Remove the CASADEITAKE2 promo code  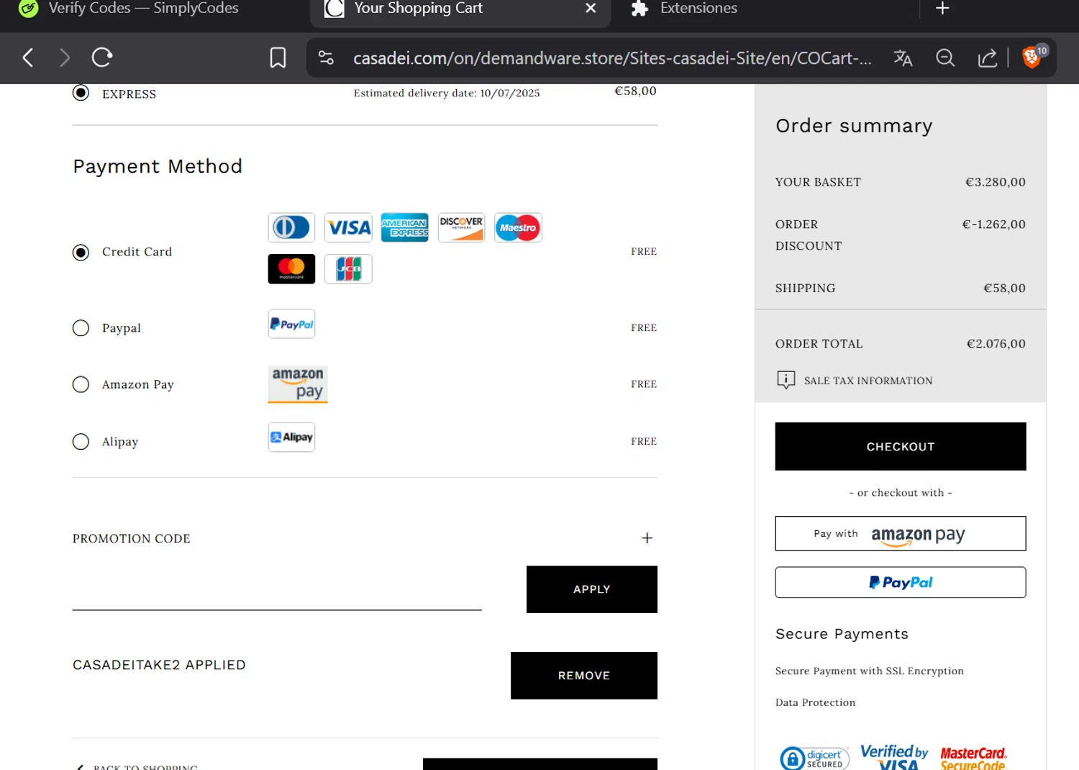tap(583, 676)
